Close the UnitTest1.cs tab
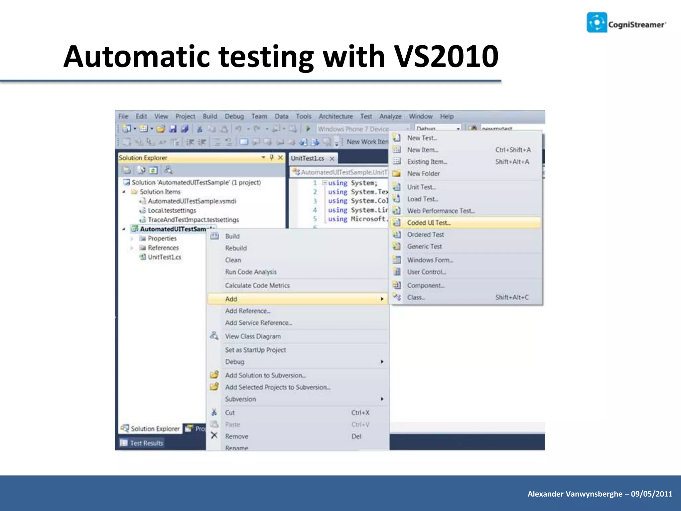The width and height of the screenshot is (681, 511). tap(332, 159)
